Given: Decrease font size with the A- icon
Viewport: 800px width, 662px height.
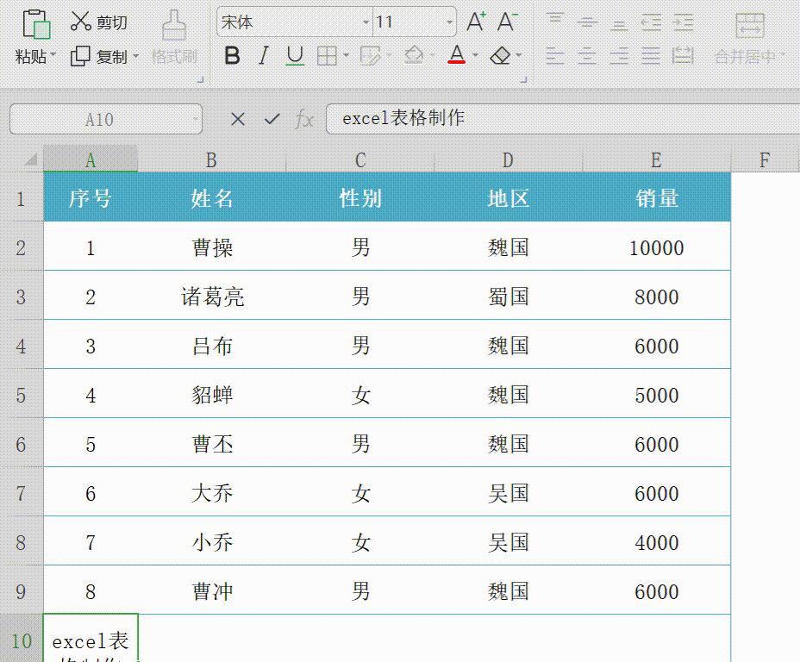Looking at the screenshot, I should pyautogui.click(x=505, y=21).
